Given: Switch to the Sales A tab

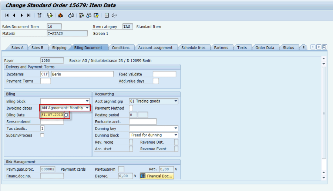Looking at the screenshot, I should tap(17, 48).
